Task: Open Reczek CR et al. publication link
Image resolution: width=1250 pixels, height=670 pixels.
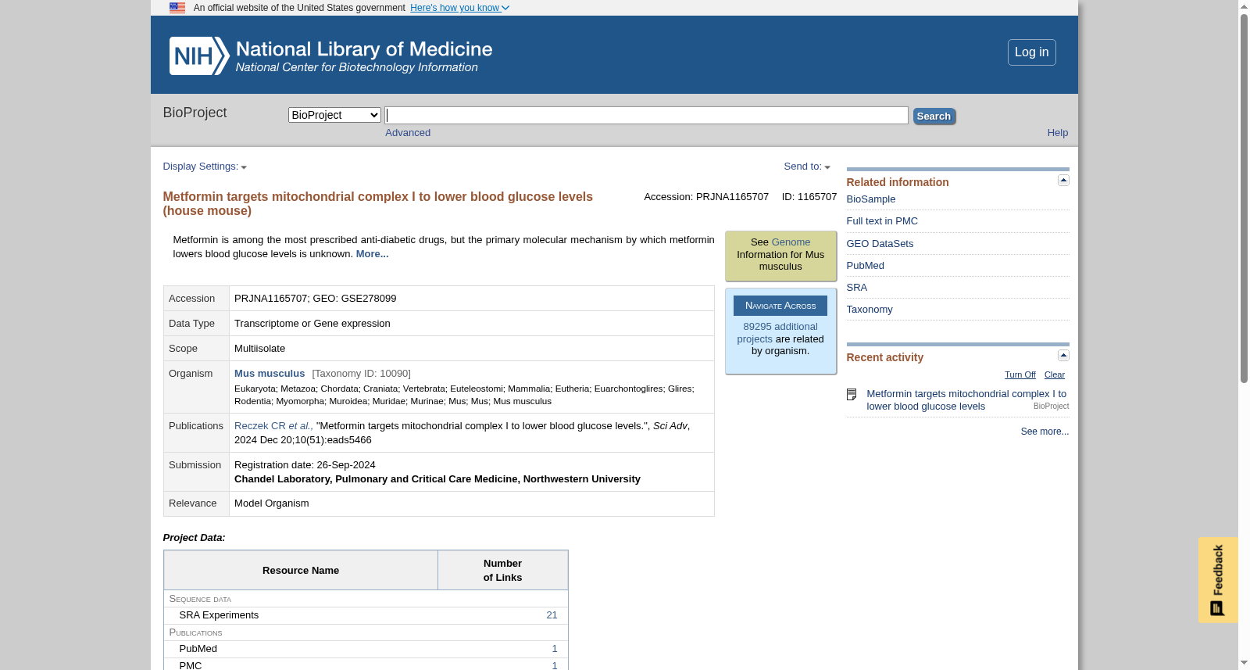Action: tap(273, 426)
